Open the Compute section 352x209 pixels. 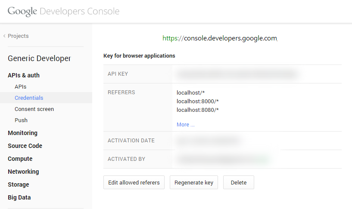pyautogui.click(x=20, y=159)
